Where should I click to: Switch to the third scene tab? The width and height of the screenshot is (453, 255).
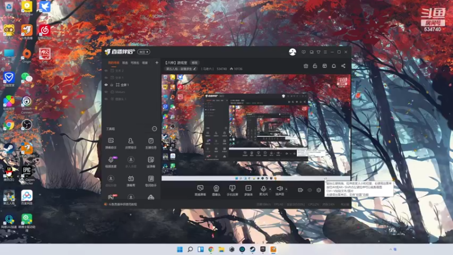[135, 63]
